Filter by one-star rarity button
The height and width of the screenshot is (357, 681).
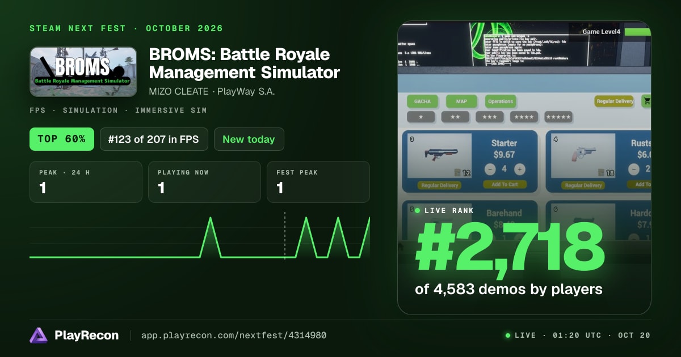pos(421,117)
